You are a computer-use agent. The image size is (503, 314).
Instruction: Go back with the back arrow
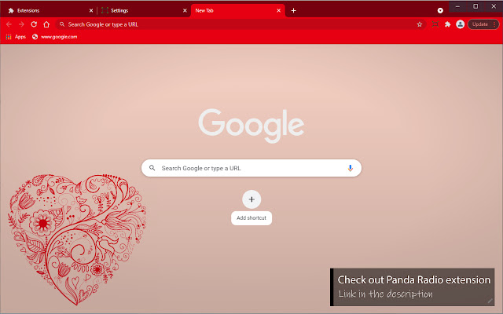[9, 24]
